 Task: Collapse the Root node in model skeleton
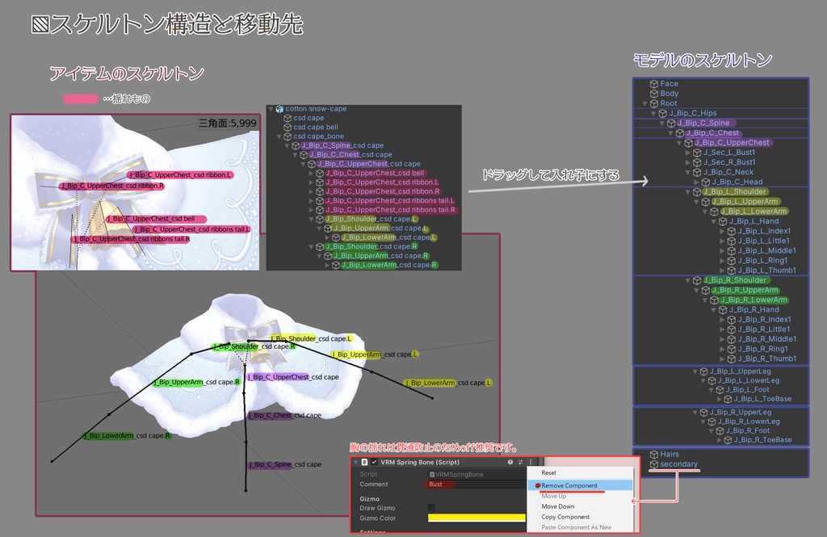click(644, 103)
